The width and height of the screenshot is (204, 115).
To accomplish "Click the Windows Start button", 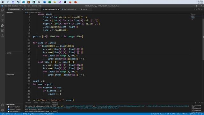I will (3, 2).
